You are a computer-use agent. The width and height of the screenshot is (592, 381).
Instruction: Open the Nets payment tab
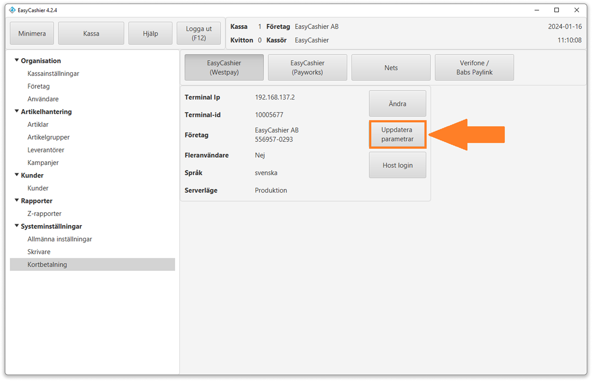(391, 67)
